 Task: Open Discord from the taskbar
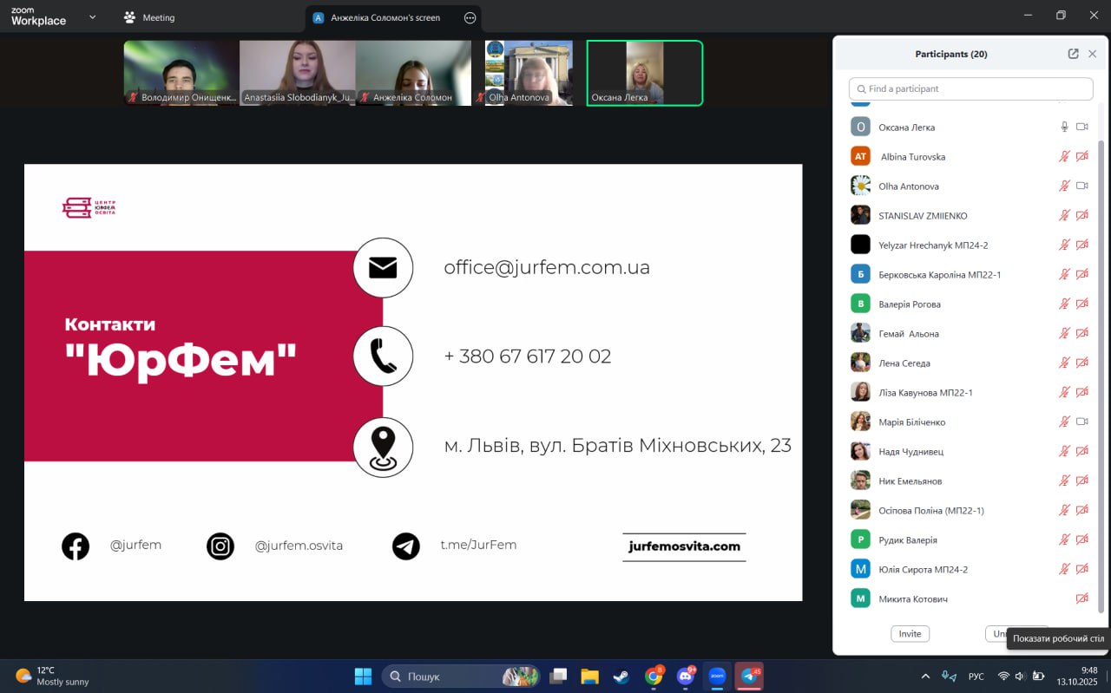coord(686,676)
